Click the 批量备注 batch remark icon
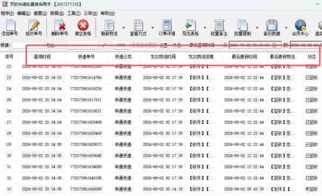 (x=219, y=27)
